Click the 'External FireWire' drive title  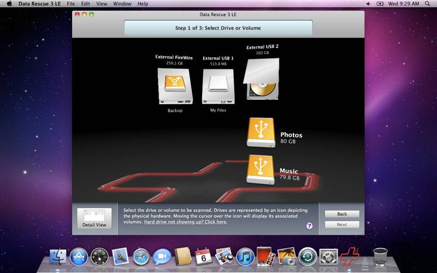pos(174,57)
